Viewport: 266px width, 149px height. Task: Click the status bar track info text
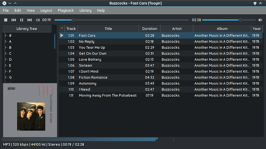click(x=44, y=145)
